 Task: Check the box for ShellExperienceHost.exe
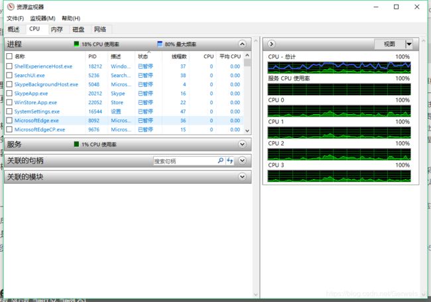pyautogui.click(x=9, y=66)
